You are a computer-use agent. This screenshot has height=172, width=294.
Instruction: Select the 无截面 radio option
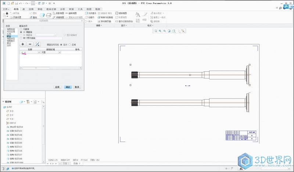click(x=21, y=29)
